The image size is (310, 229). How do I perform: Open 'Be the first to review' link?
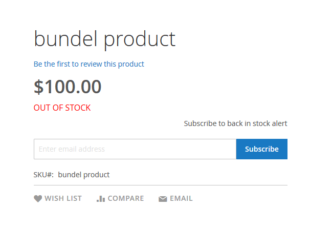tap(89, 64)
